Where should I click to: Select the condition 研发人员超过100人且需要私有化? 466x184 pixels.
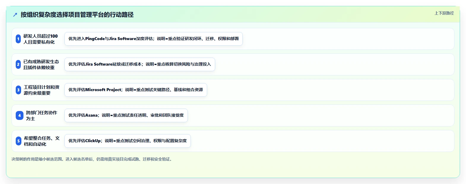(41, 39)
